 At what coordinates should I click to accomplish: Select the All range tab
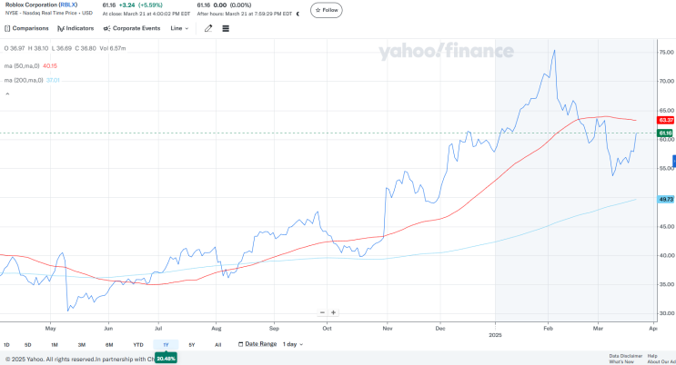[x=218, y=345]
